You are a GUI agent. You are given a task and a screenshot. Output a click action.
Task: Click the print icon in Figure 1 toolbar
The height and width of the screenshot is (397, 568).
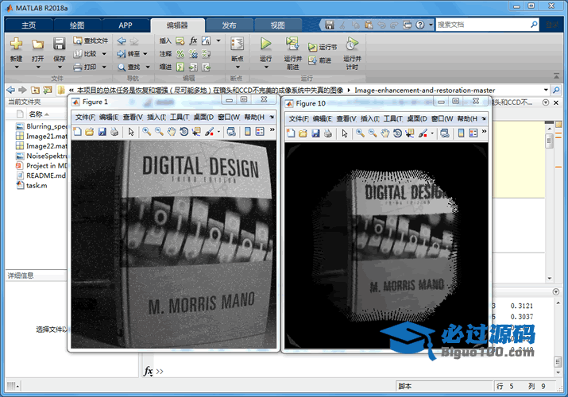114,132
